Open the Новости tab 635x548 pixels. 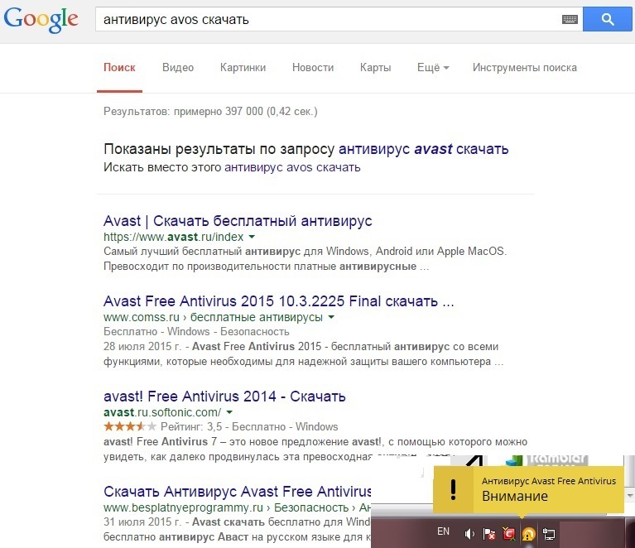click(313, 68)
